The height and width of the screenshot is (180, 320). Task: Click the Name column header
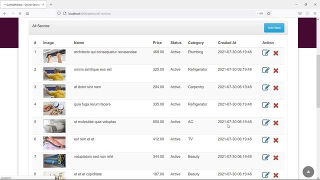[x=79, y=42]
